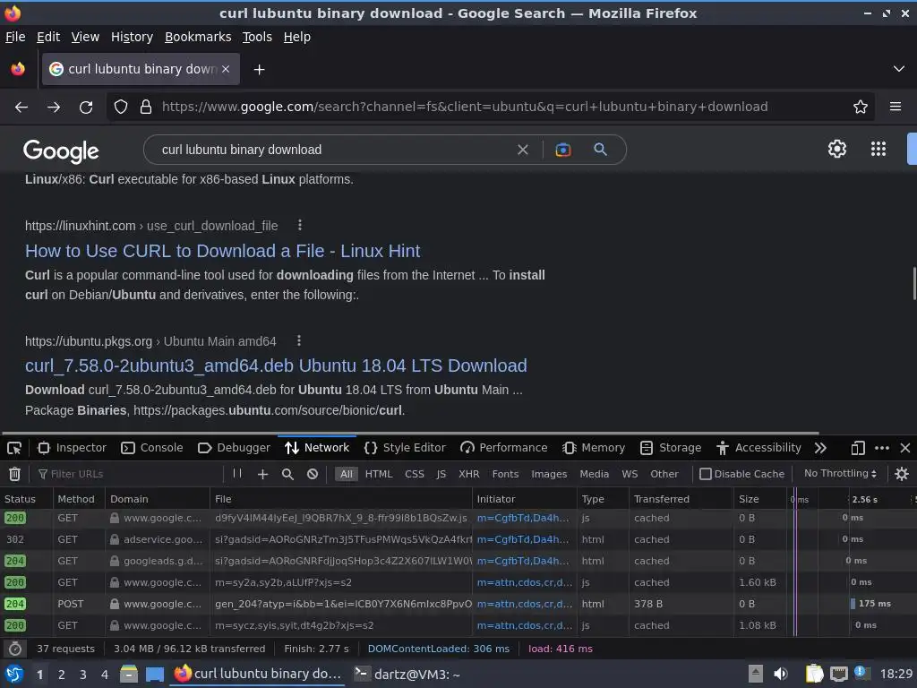Image resolution: width=917 pixels, height=688 pixels.
Task: Filter requests by Images
Action: (x=549, y=474)
